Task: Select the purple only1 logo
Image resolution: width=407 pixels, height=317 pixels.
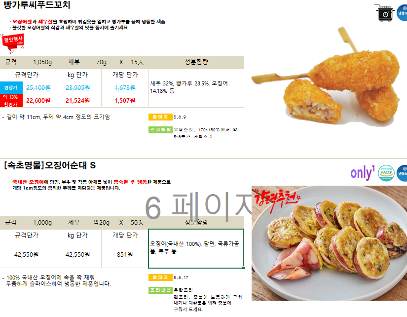Action: [x=363, y=173]
